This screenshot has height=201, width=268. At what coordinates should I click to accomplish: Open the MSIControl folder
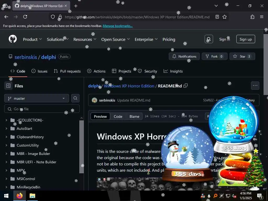pos(26,179)
